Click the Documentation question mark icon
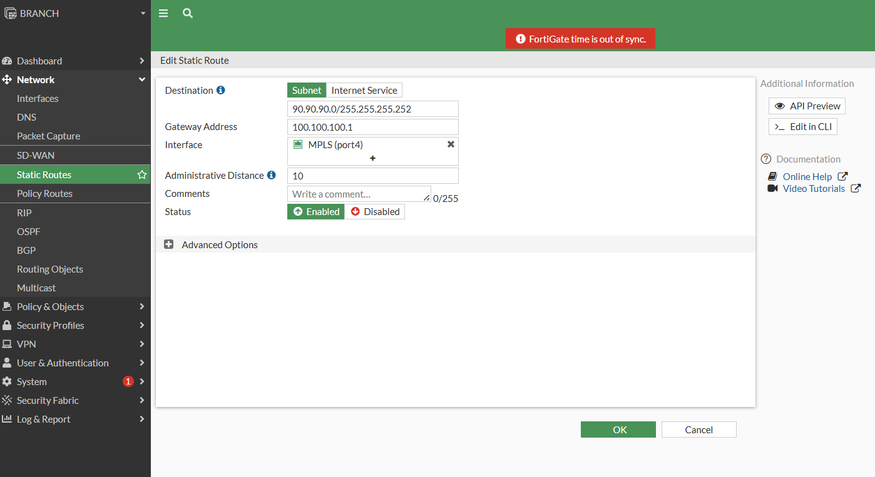The height and width of the screenshot is (477, 875). [x=766, y=159]
